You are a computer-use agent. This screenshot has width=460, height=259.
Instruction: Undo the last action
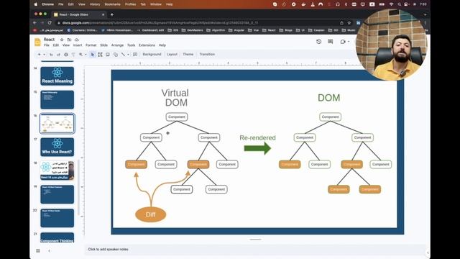click(51, 55)
